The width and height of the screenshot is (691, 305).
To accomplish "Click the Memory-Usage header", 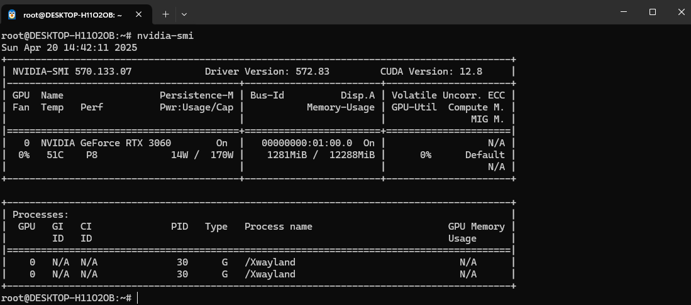I will tap(341, 107).
